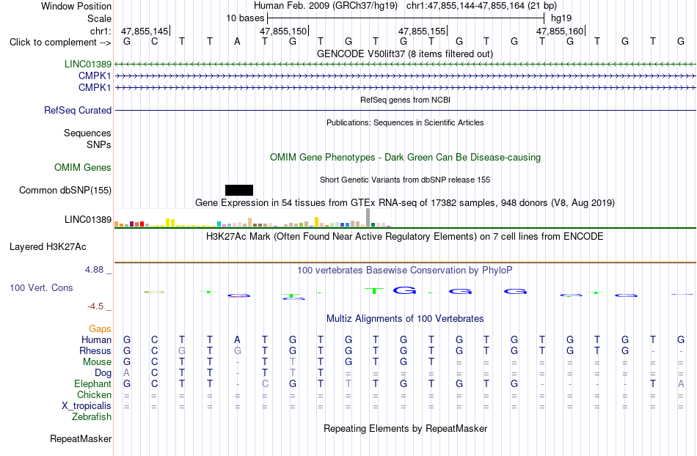Click position label 47,855,155
This screenshot has height=456, width=697.
[x=422, y=31]
